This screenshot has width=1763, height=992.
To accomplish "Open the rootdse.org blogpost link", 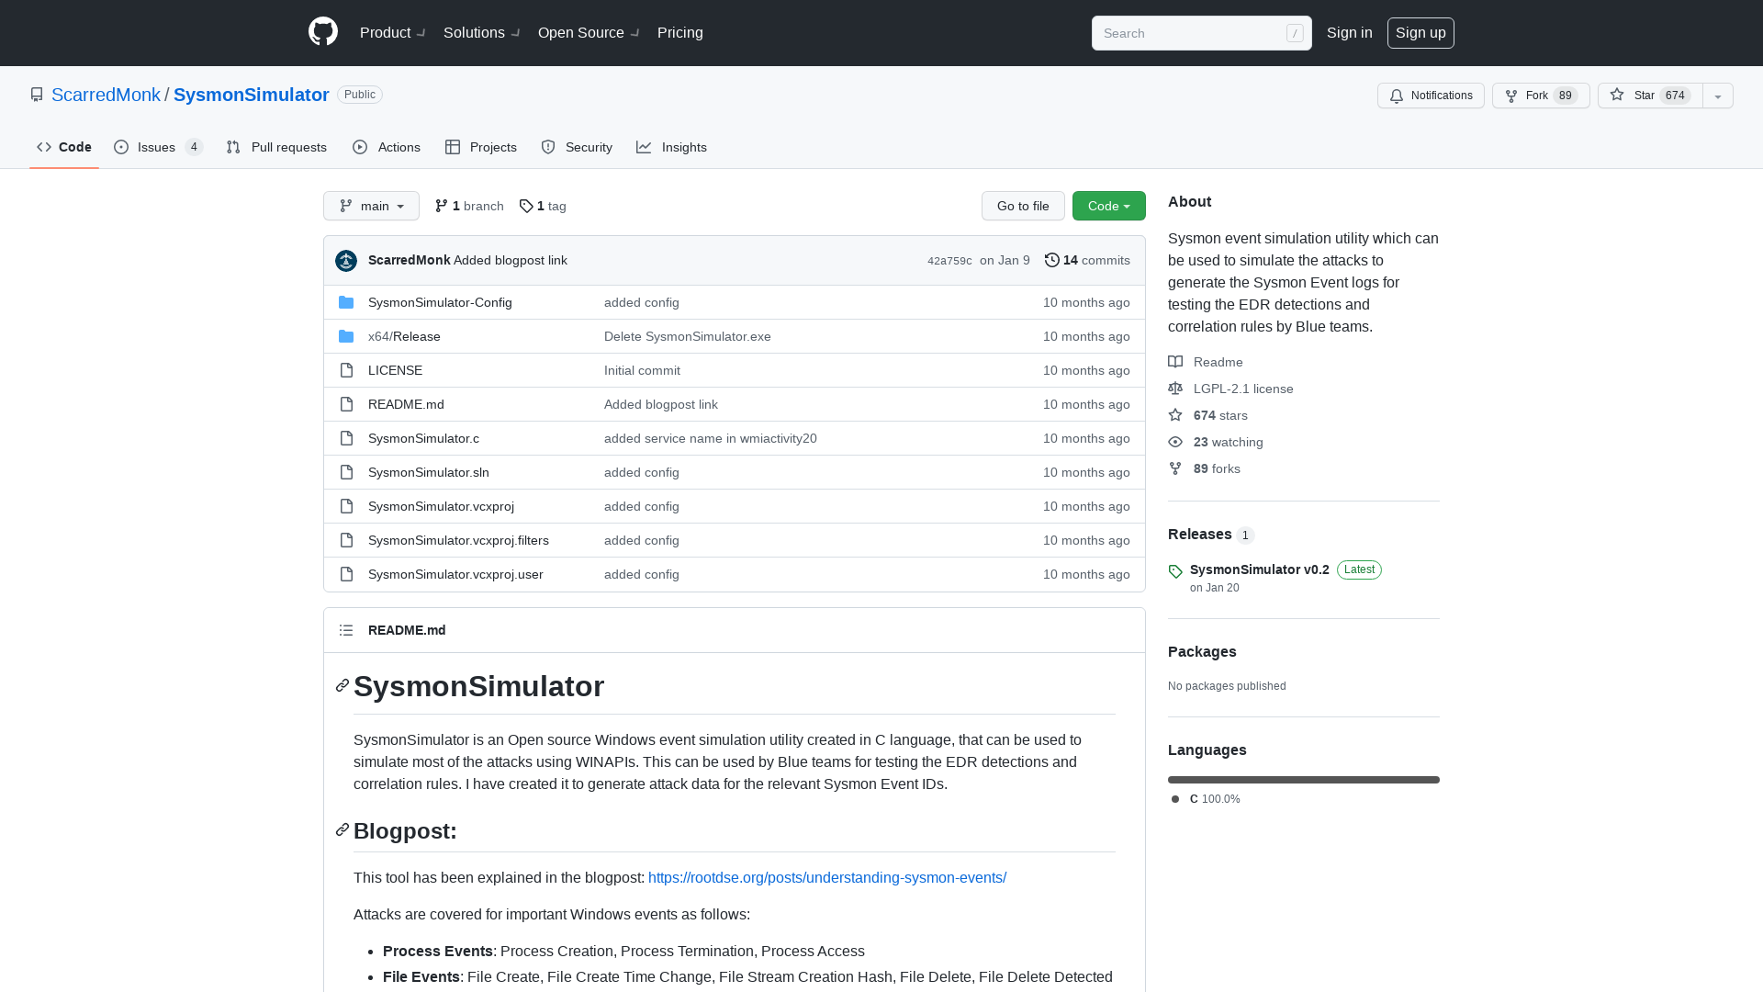I will [x=826, y=877].
